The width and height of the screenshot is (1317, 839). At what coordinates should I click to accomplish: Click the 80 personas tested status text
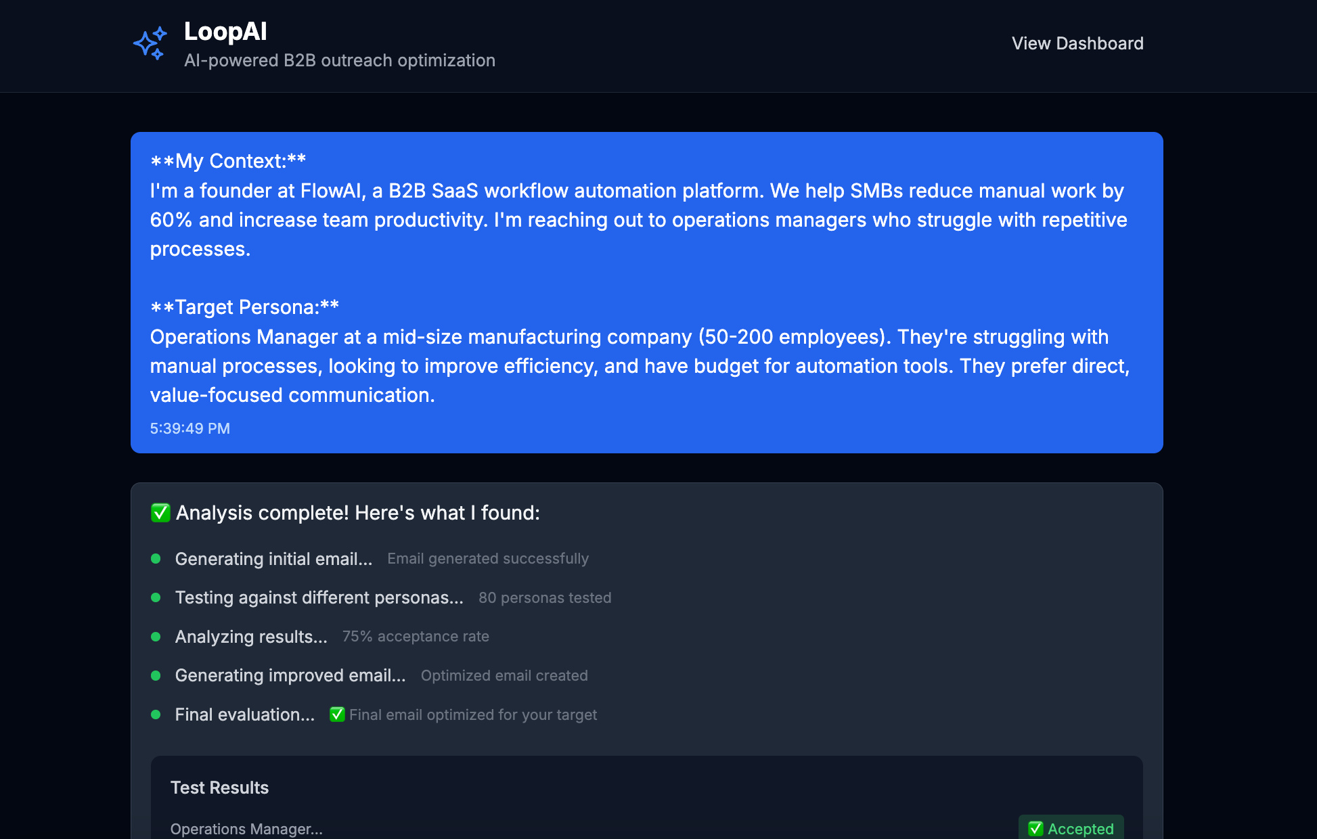coord(545,597)
